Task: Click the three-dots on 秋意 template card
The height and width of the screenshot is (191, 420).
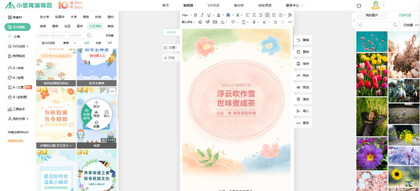Action: tap(112, 91)
